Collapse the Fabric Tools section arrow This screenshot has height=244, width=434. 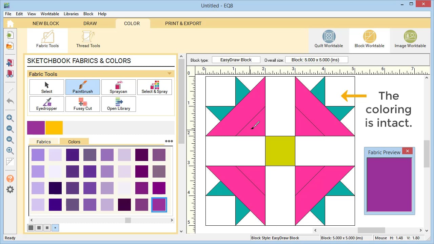pyautogui.click(x=170, y=74)
